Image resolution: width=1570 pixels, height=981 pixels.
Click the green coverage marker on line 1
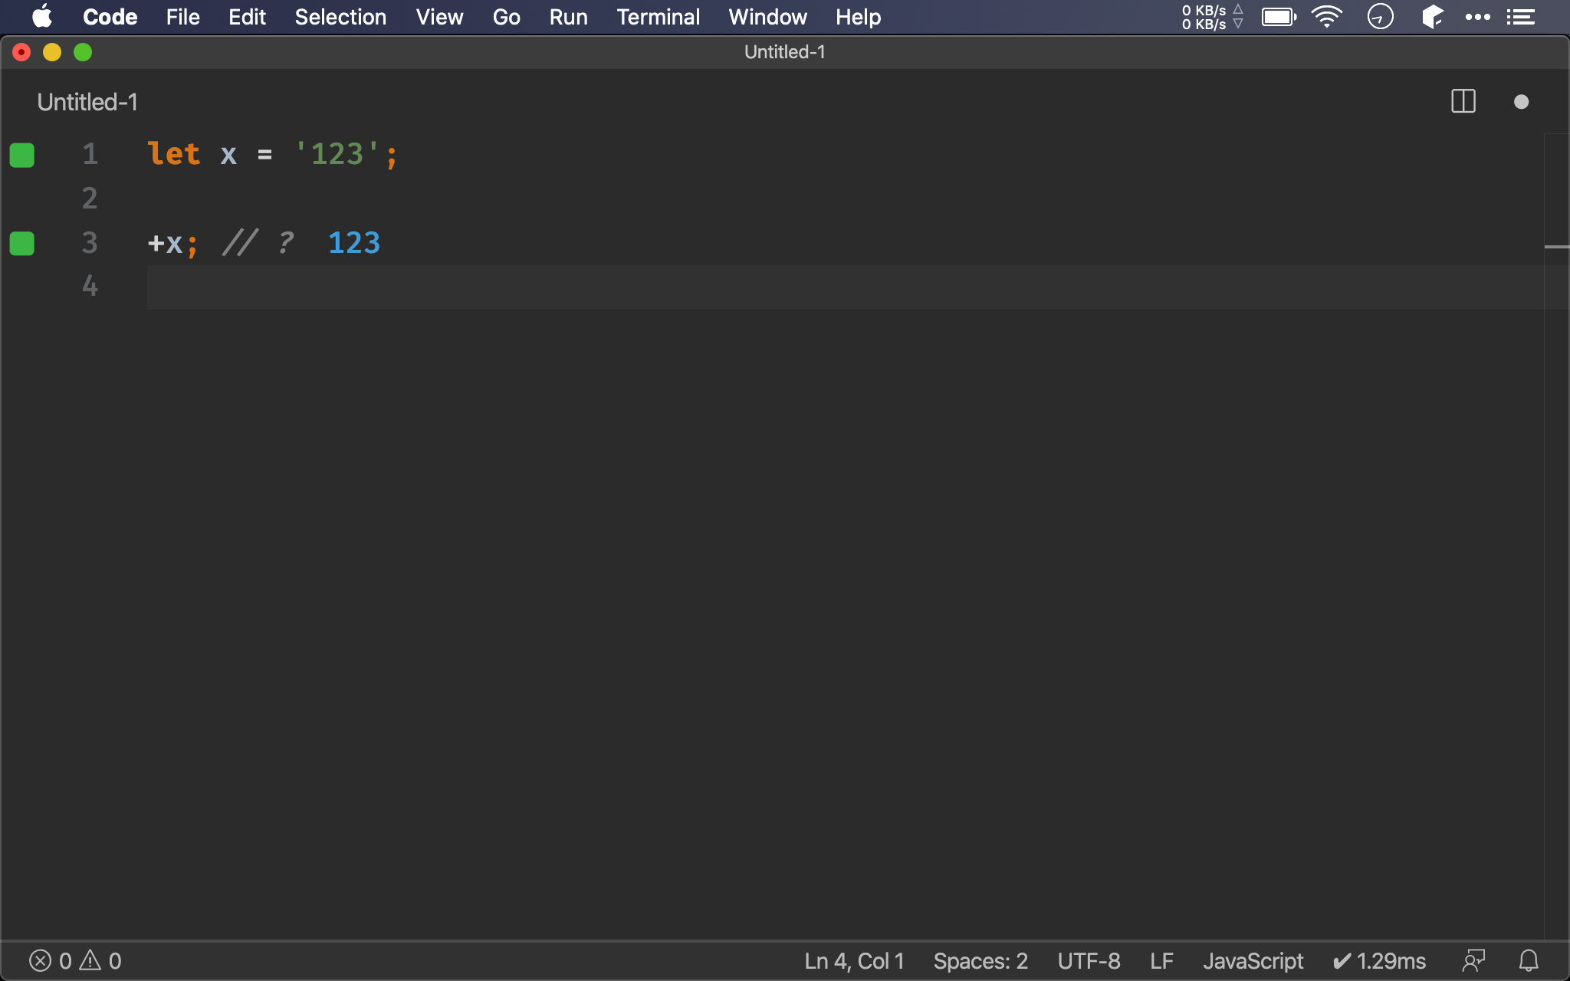(x=22, y=155)
